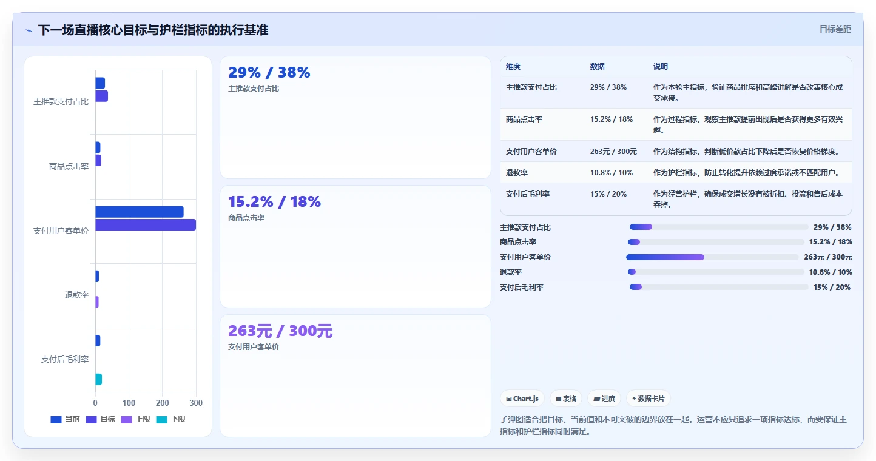
Task: Click the 主推款支付占比 progress bar
Action: tap(719, 227)
